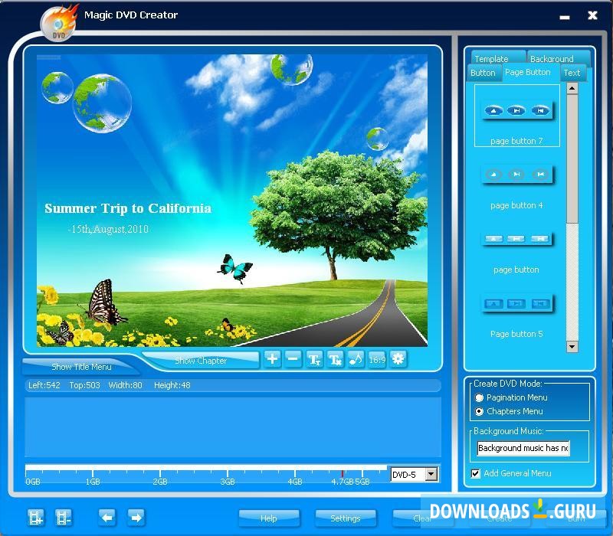The height and width of the screenshot is (536, 613).
Task: Click the Add title icon (plus)
Action: click(x=272, y=359)
